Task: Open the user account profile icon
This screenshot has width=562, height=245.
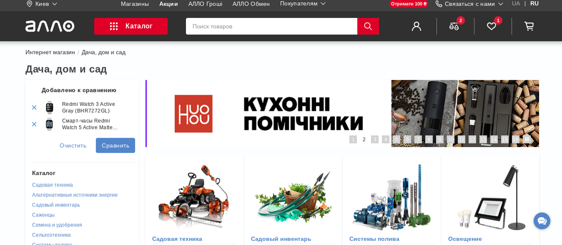Action: pyautogui.click(x=416, y=26)
